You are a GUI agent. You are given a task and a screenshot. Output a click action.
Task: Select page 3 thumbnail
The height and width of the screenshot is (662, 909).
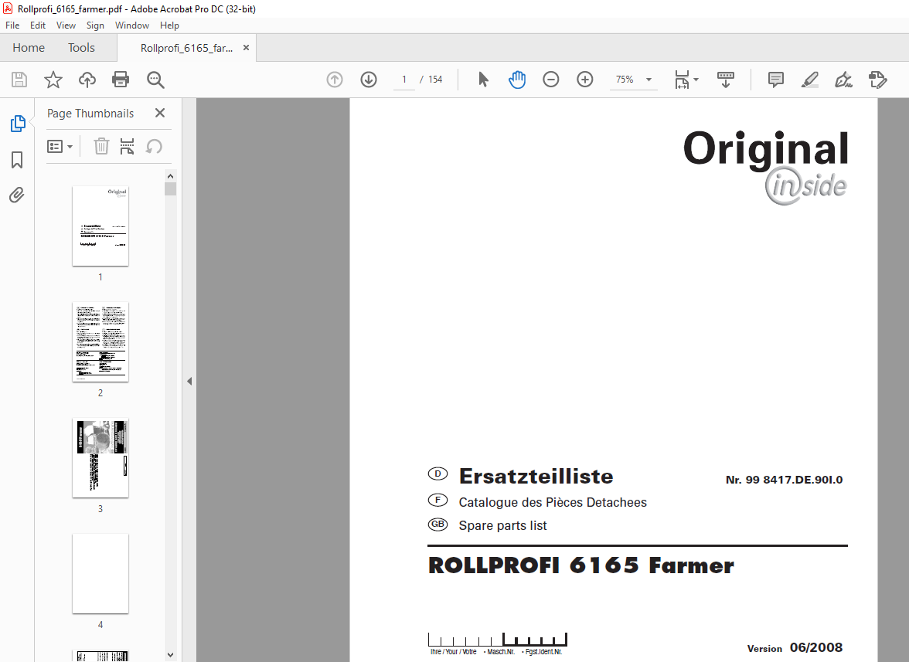tap(100, 457)
